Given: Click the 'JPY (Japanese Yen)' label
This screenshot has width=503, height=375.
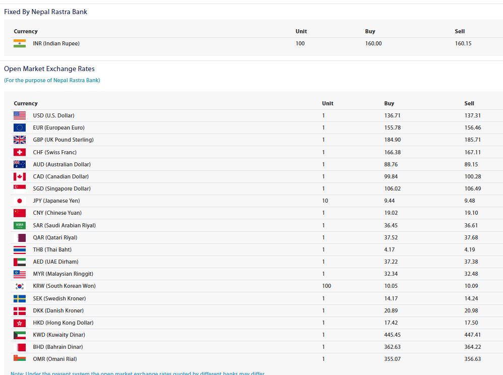Looking at the screenshot, I should (56, 201).
